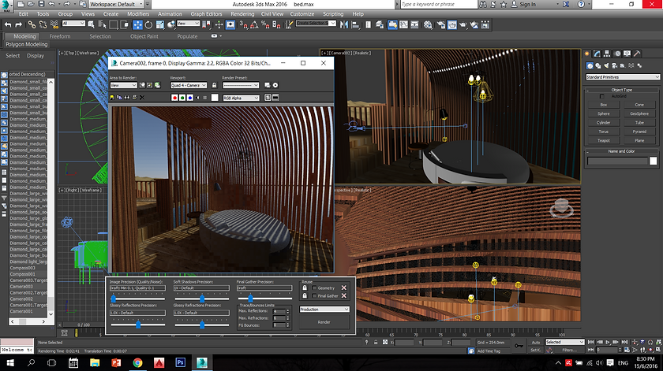The width and height of the screenshot is (663, 371).
Task: Open the Align tool
Action: (x=355, y=25)
